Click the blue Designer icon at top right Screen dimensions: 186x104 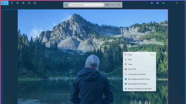[x=152, y=3]
